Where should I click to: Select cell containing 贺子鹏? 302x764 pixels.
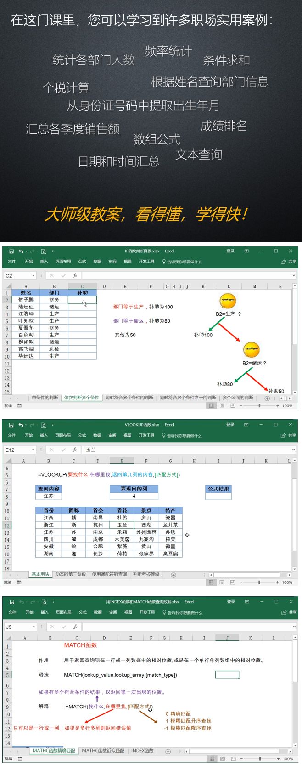click(26, 300)
